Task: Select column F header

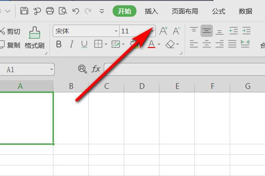Action: (212, 86)
